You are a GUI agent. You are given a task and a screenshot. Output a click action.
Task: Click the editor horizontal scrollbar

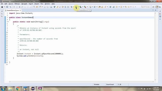tap(82, 82)
